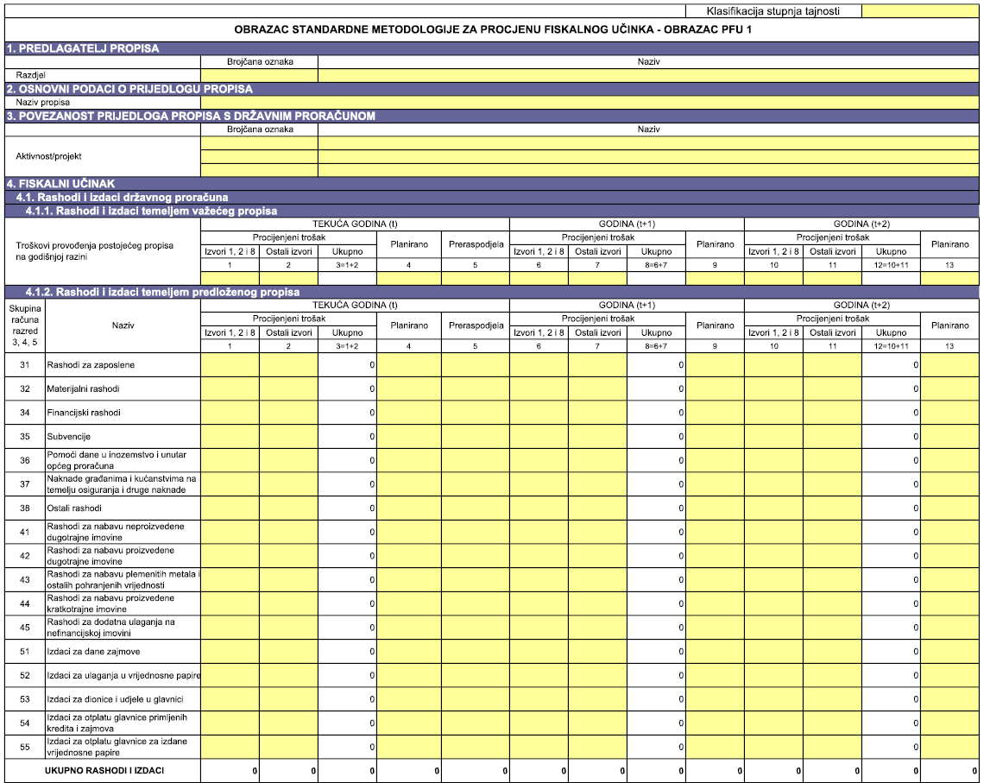Click Rashodi za zaposlene current-year Izvori 1, 2 i 8 cell

point(230,365)
